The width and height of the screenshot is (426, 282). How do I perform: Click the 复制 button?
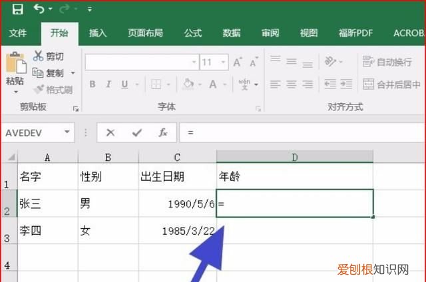[x=48, y=73]
